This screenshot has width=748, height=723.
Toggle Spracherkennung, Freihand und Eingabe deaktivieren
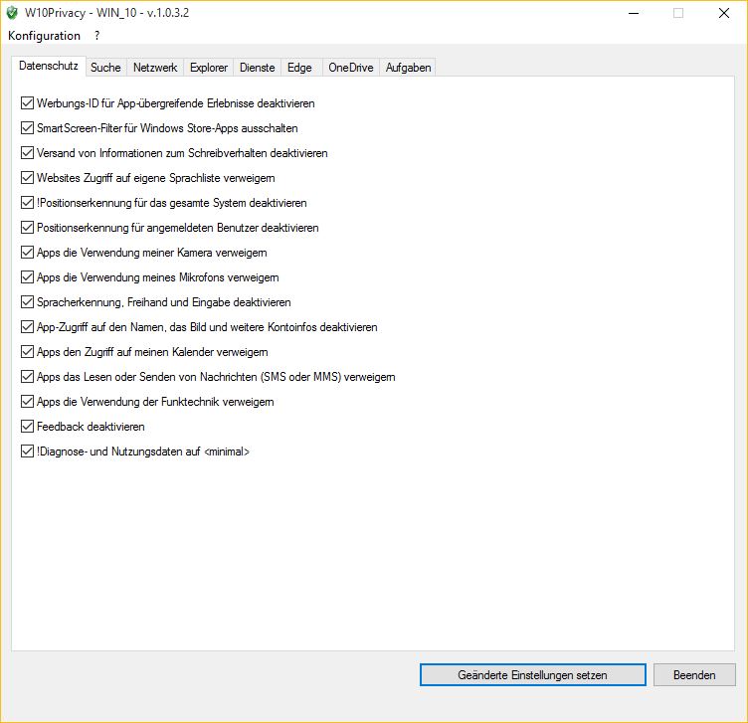pos(27,302)
